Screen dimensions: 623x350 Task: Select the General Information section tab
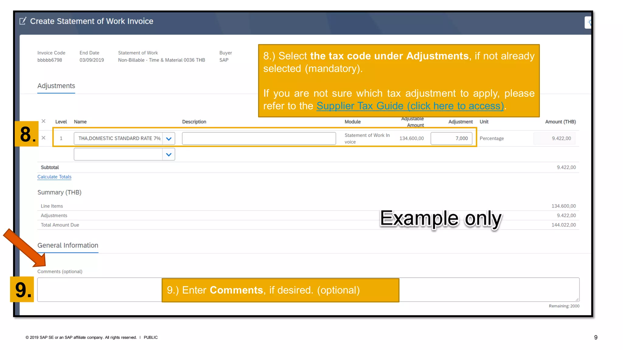coord(68,245)
